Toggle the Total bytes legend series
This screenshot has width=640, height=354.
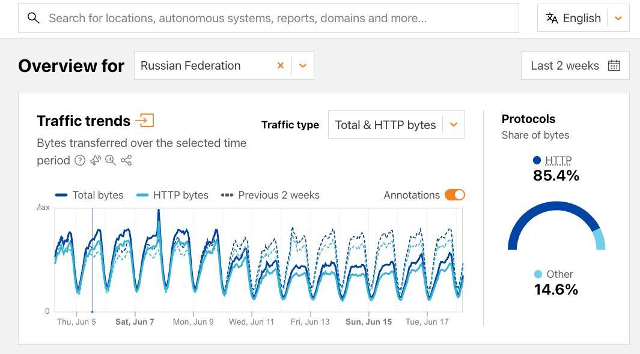(x=90, y=195)
